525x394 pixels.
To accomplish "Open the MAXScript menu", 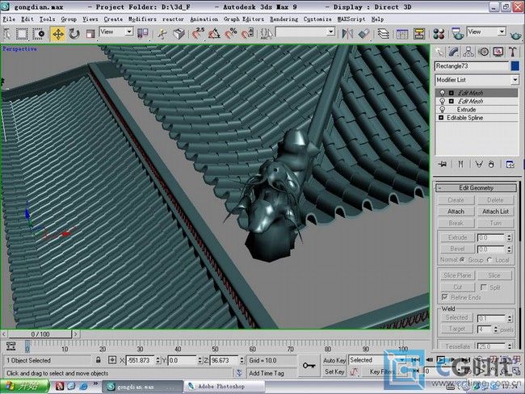I will (x=351, y=19).
